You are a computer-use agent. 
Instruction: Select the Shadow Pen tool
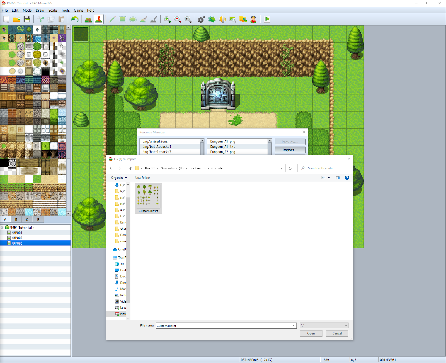(x=154, y=19)
